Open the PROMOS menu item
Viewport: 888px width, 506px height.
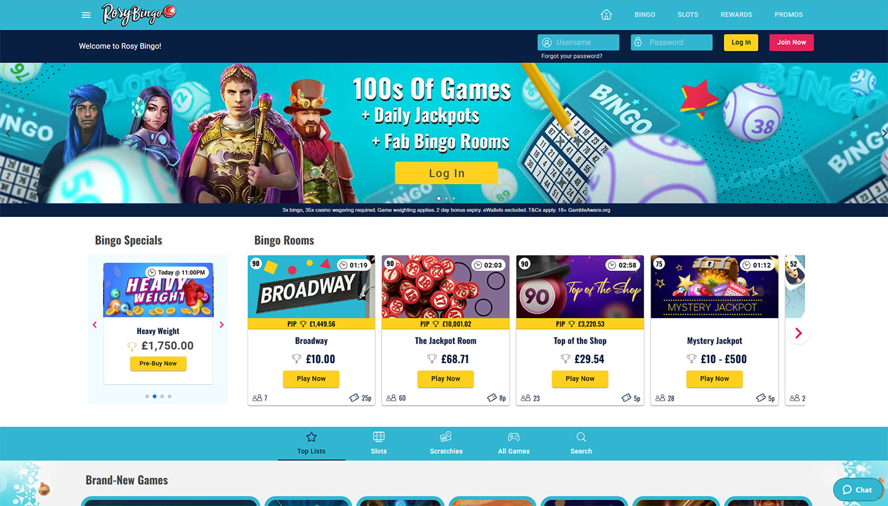point(788,15)
